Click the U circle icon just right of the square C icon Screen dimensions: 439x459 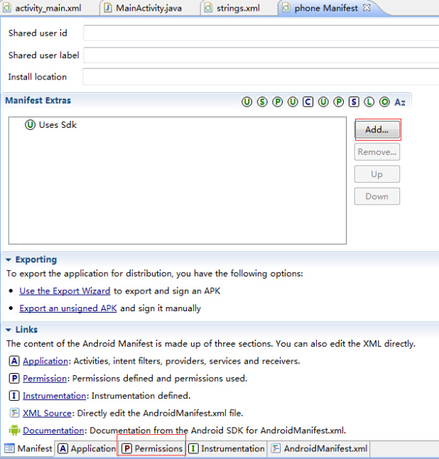pyautogui.click(x=323, y=102)
